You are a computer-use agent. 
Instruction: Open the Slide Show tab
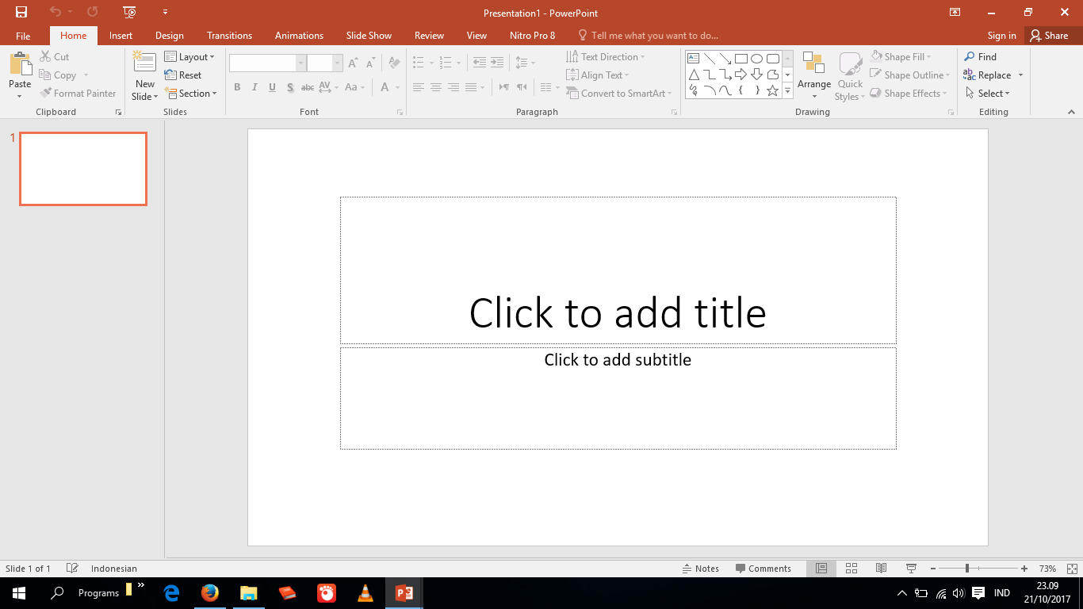(x=369, y=35)
